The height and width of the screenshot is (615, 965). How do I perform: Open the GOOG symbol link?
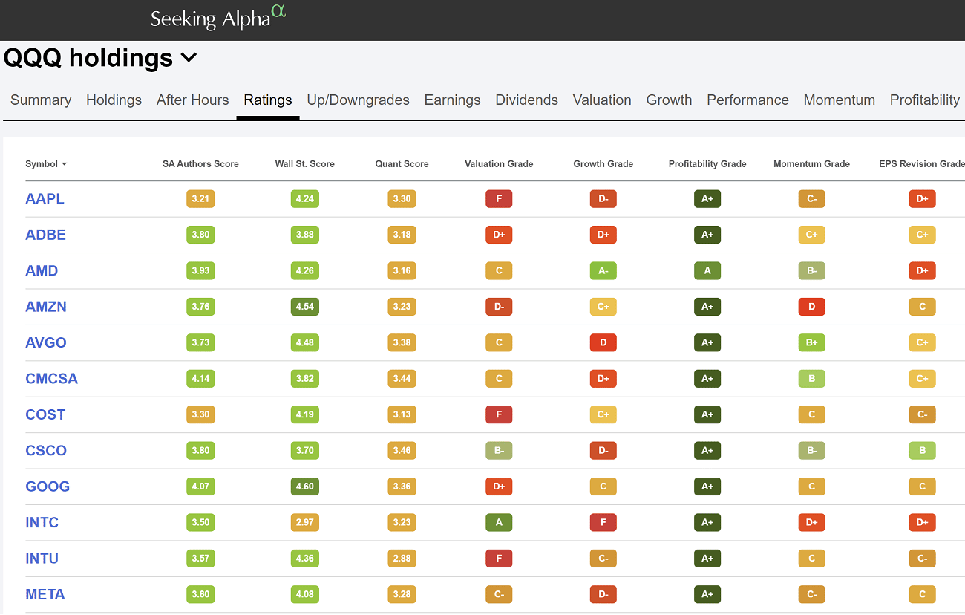pyautogui.click(x=48, y=487)
